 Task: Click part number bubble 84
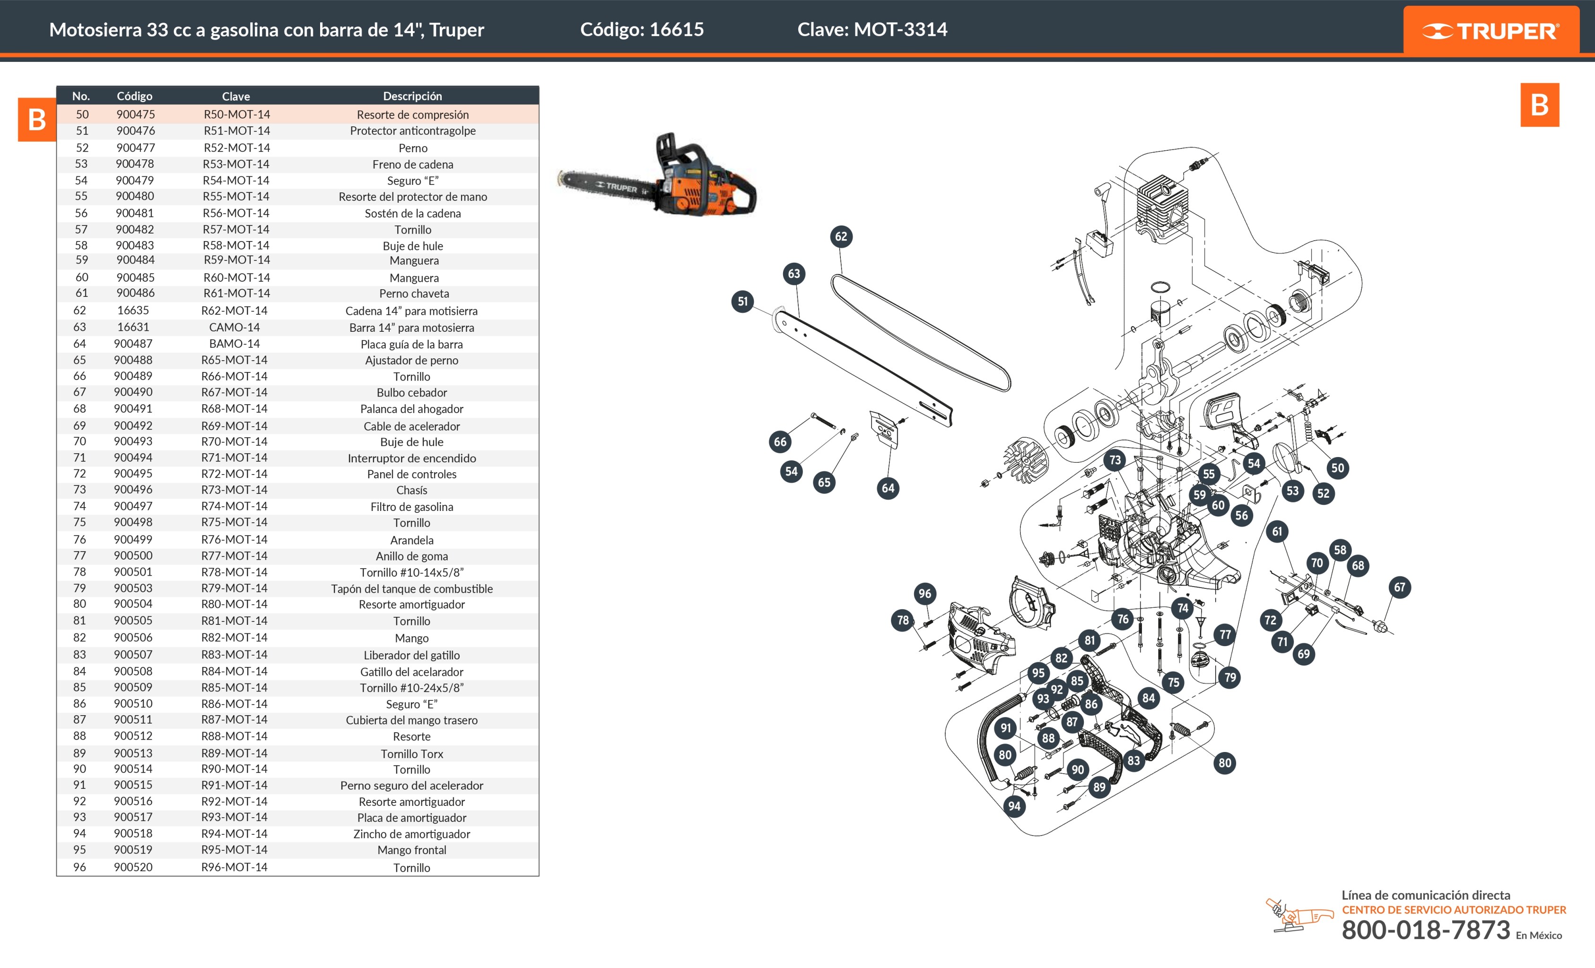click(1148, 698)
